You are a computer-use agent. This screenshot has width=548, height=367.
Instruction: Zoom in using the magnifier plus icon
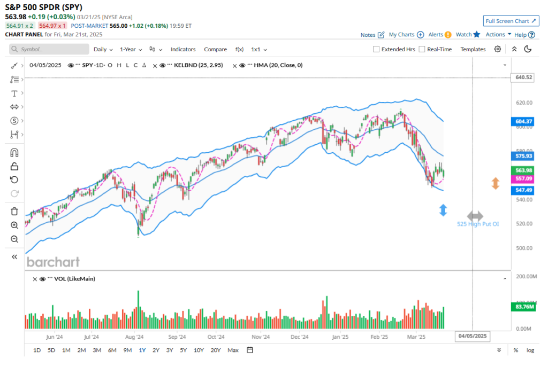click(14, 225)
